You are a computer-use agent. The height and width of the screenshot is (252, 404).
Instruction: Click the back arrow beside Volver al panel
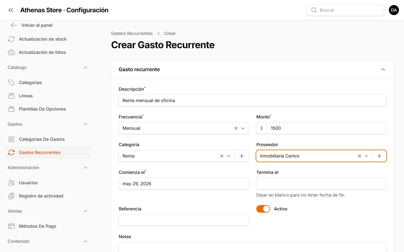(14, 25)
